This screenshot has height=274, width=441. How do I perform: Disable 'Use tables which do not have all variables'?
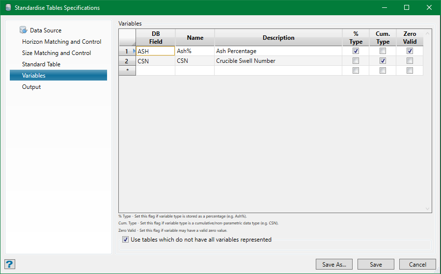point(126,240)
